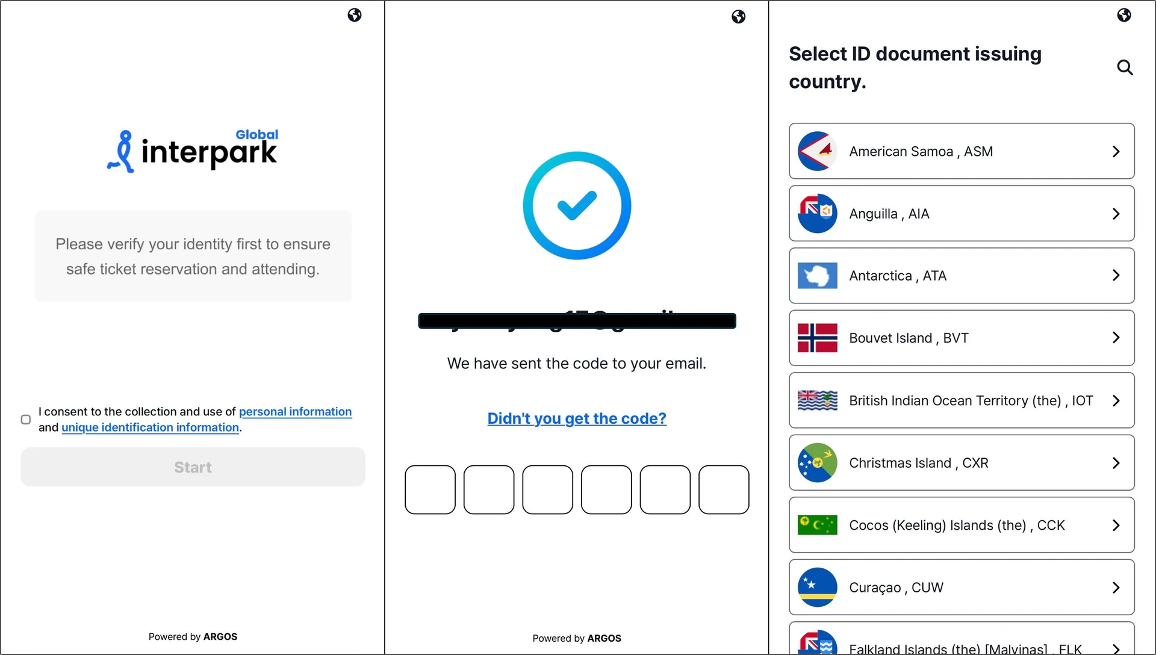
Task: Expand the Curaçao entry chevron
Action: [x=1116, y=588]
